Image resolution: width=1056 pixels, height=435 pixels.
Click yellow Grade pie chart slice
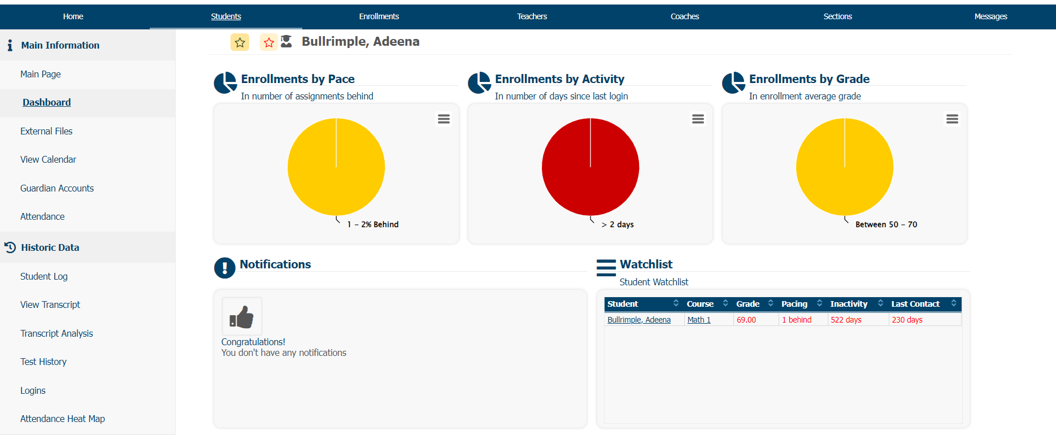(845, 167)
